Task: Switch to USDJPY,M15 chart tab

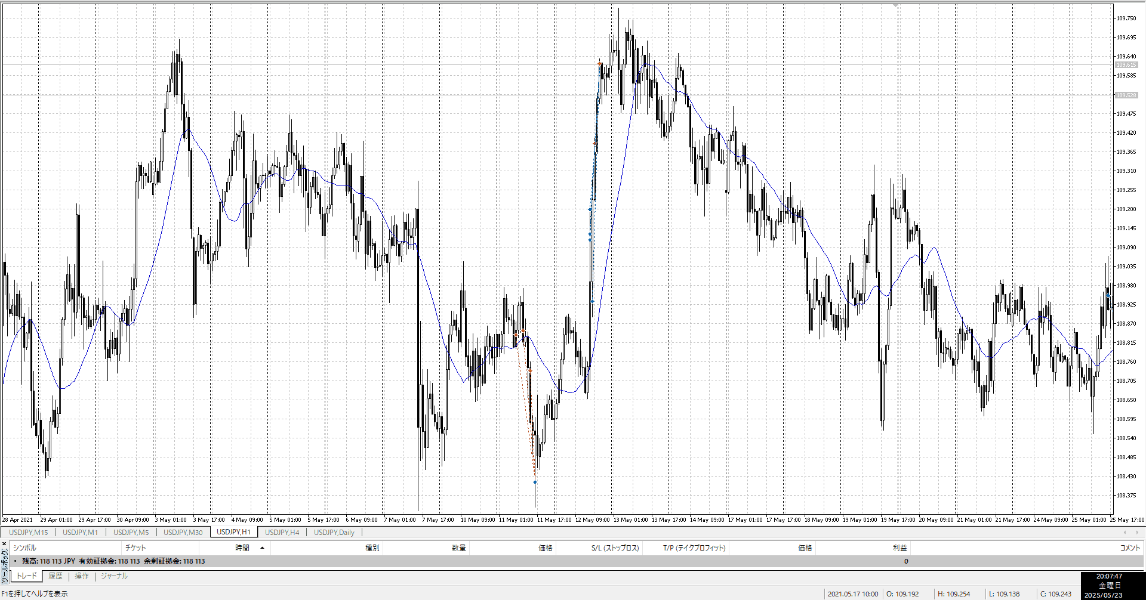Action: 28,532
